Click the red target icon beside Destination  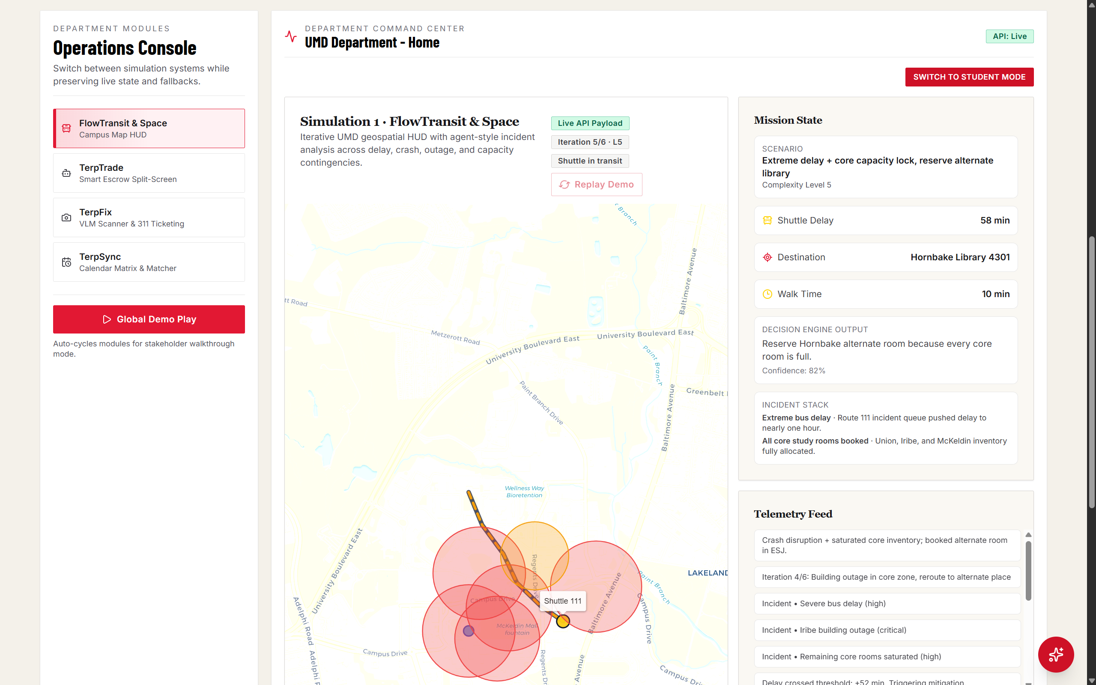767,257
